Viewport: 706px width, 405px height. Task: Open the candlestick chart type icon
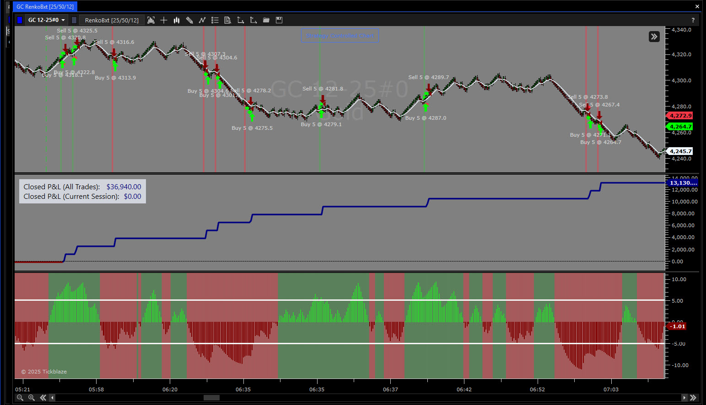pyautogui.click(x=177, y=20)
